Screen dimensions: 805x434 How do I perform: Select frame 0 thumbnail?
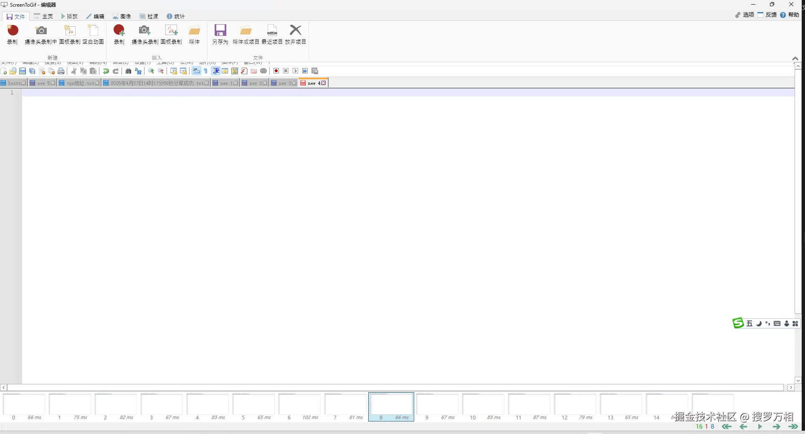pos(24,406)
